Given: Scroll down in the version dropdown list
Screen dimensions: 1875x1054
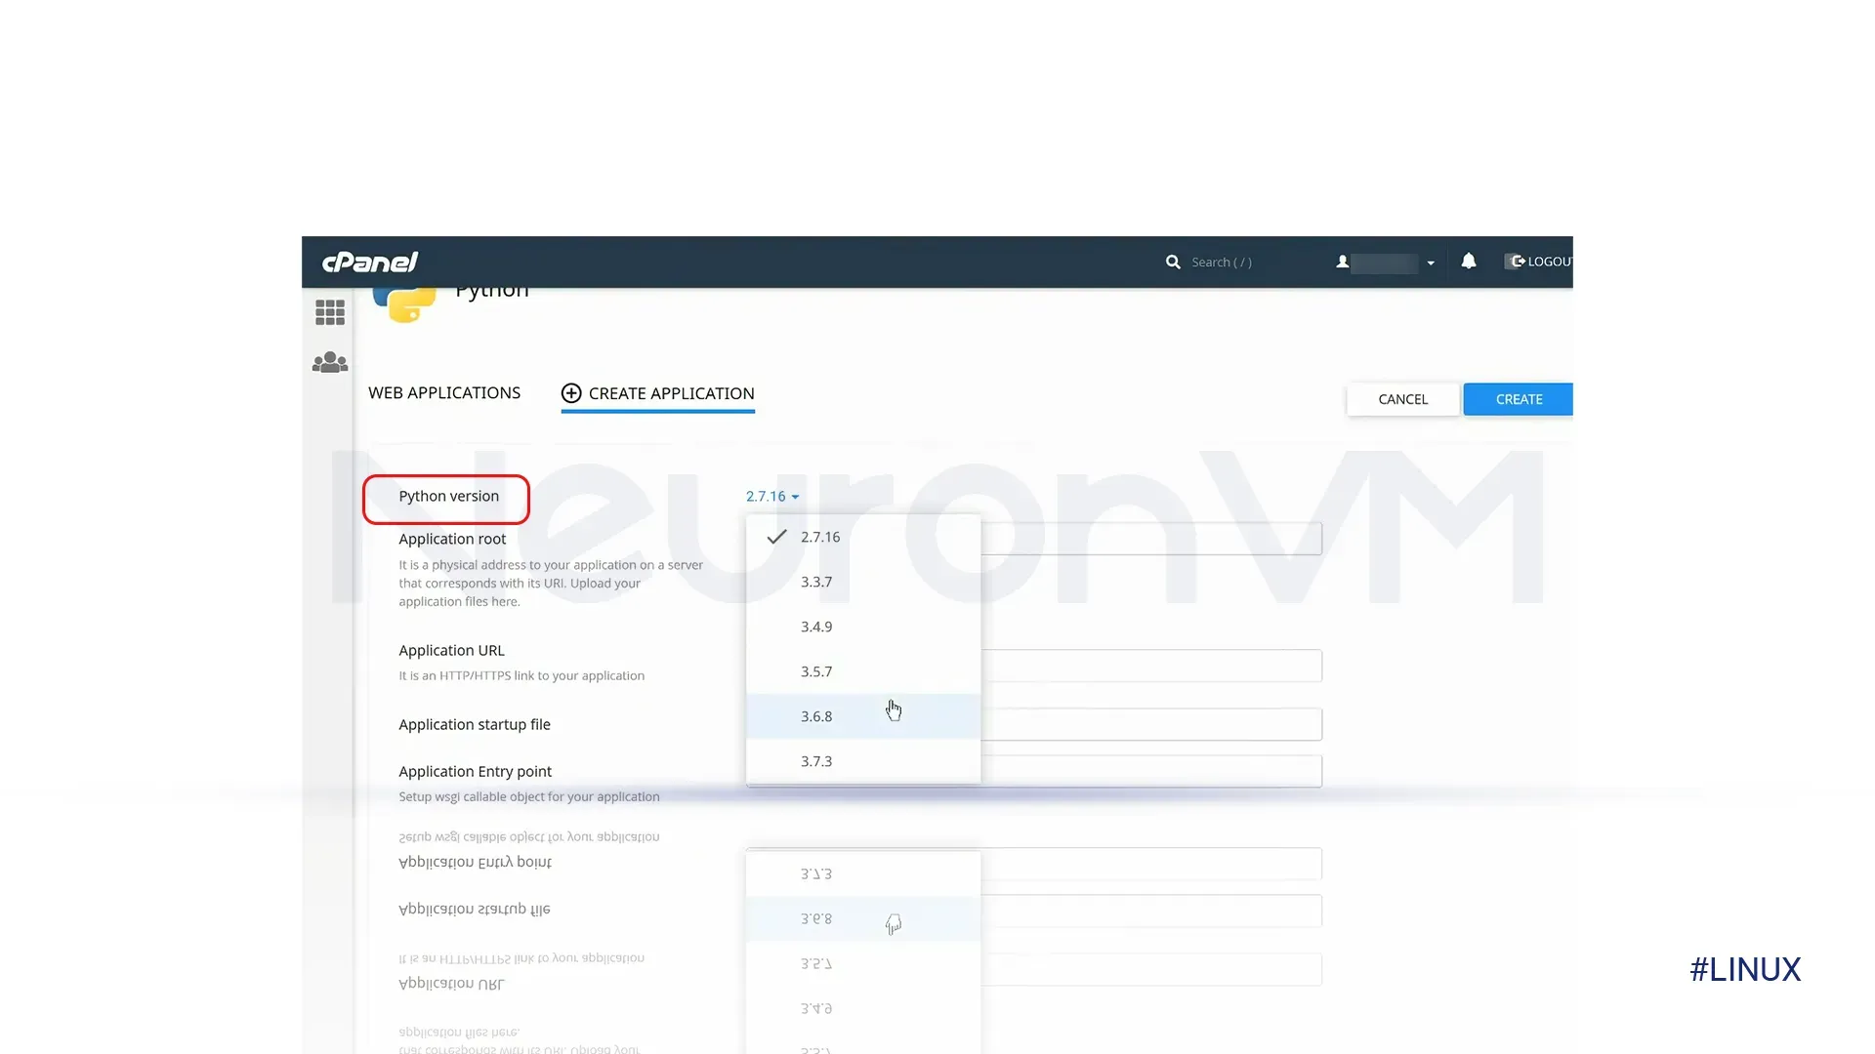Looking at the screenshot, I should pos(863,760).
